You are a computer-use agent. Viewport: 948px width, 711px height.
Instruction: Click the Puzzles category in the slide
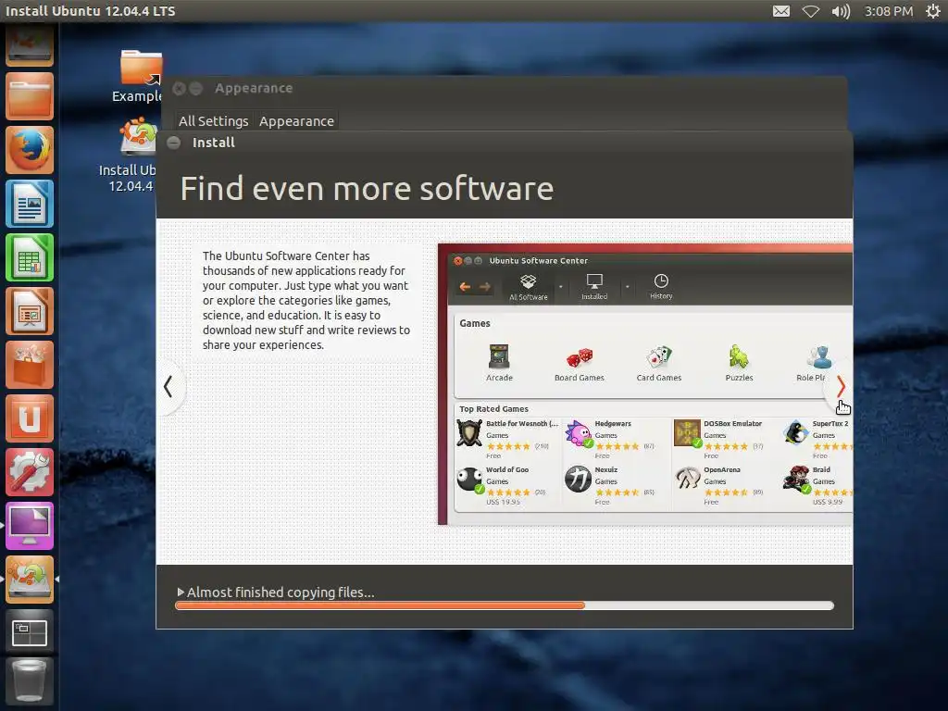[x=739, y=363]
